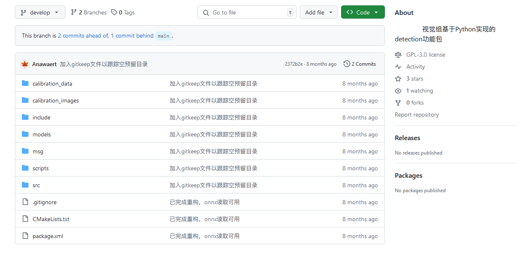The height and width of the screenshot is (255, 522).
Task: Open the 2 Branches link
Action: click(x=89, y=12)
